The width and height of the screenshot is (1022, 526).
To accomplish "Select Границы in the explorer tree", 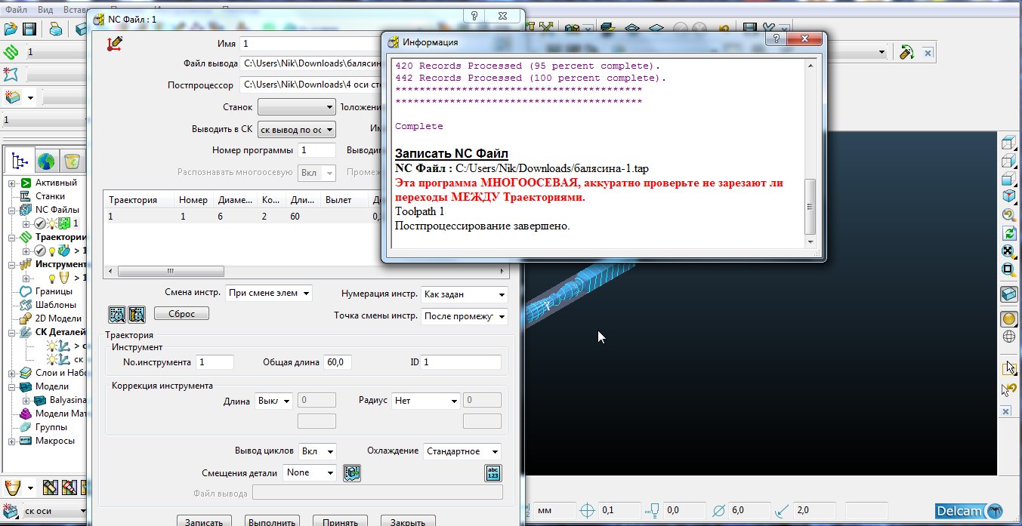I will point(54,291).
